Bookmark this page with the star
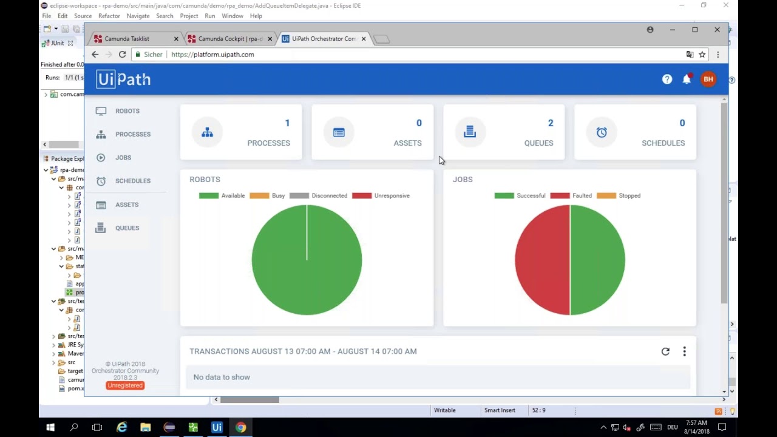The image size is (777, 437). pos(702,55)
